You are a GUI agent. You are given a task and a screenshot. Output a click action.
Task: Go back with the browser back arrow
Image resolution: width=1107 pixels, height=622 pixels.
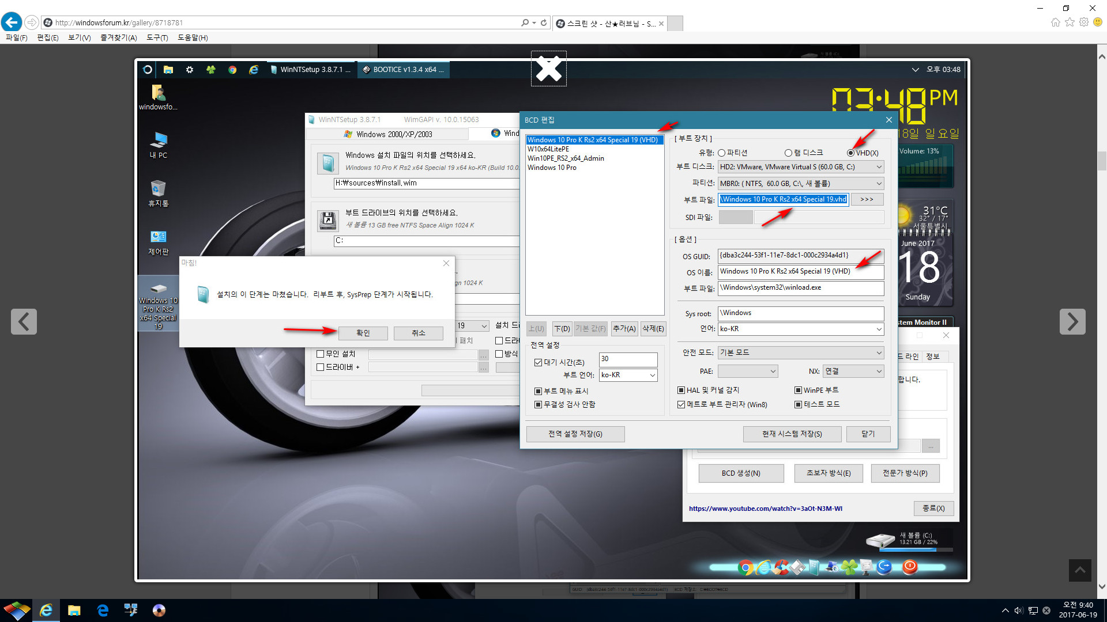tap(12, 22)
